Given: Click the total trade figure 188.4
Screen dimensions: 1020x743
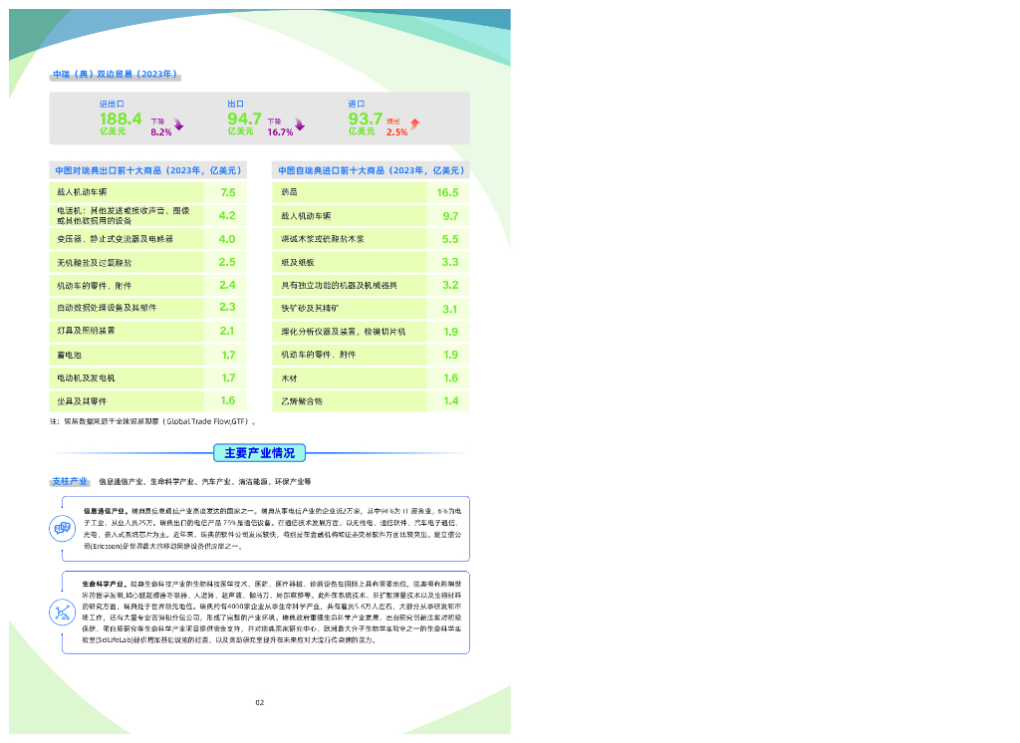Looking at the screenshot, I should coord(121,120).
